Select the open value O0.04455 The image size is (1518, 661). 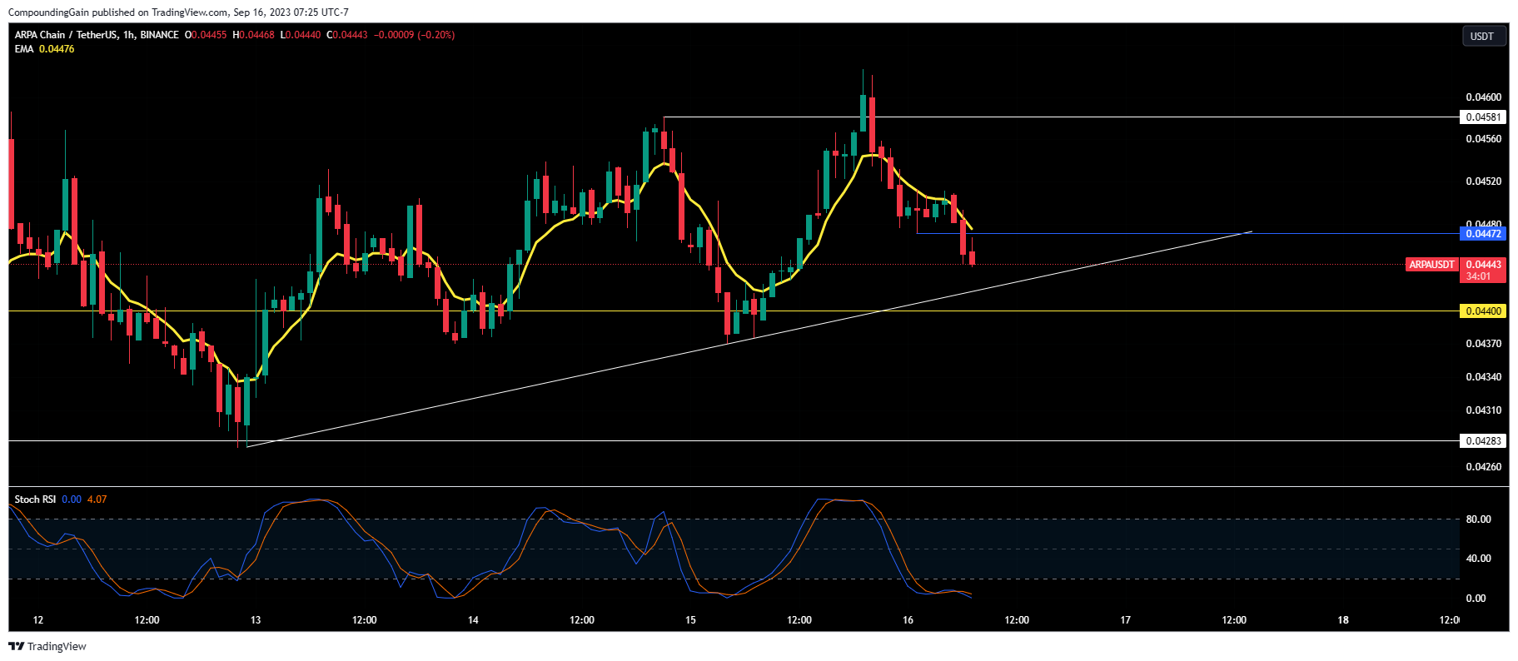click(206, 35)
